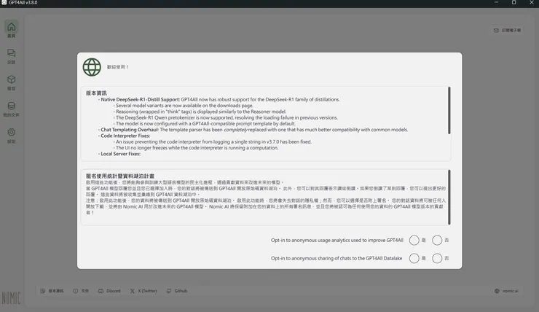Click the release notes panel scrollbar

click(x=449, y=110)
